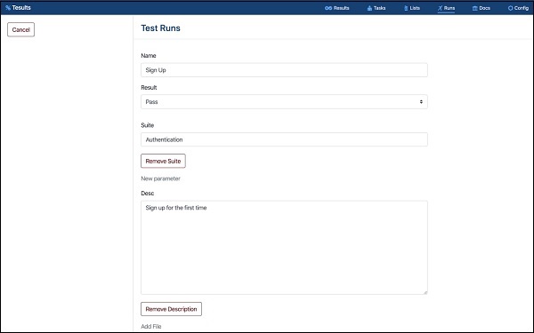The width and height of the screenshot is (534, 333).
Task: Open the Docs tab label
Action: [485, 8]
